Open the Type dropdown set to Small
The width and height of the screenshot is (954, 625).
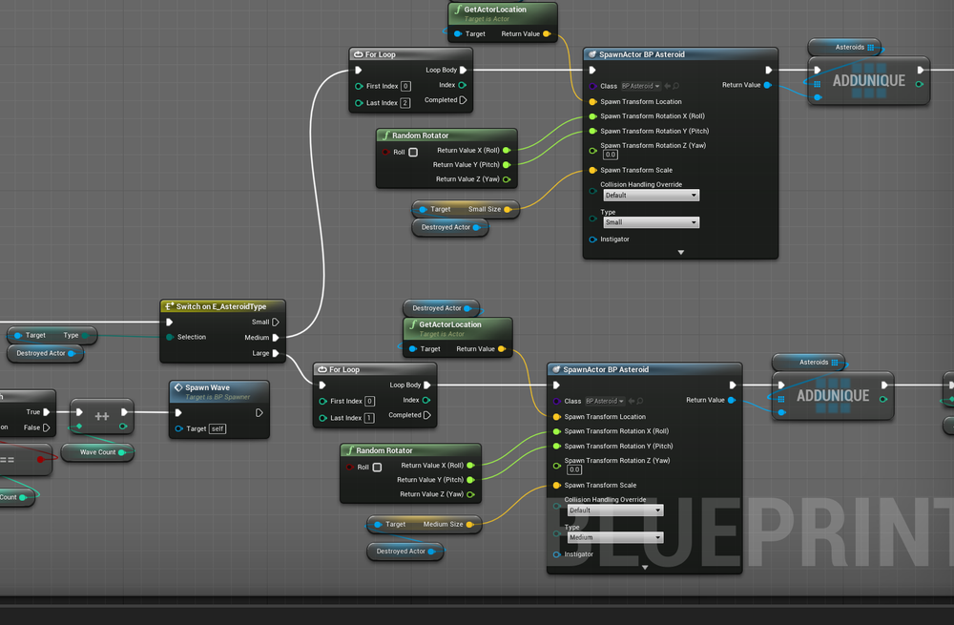point(651,222)
